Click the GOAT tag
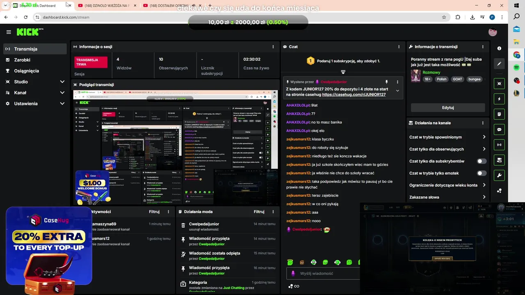Viewport: 525px width, 295px height. [457, 79]
